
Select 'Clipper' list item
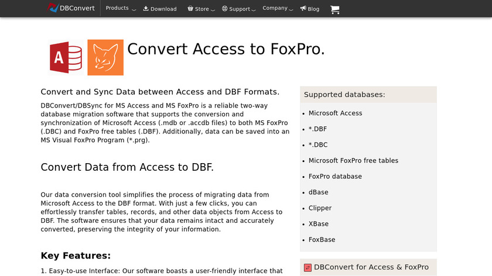(320, 208)
